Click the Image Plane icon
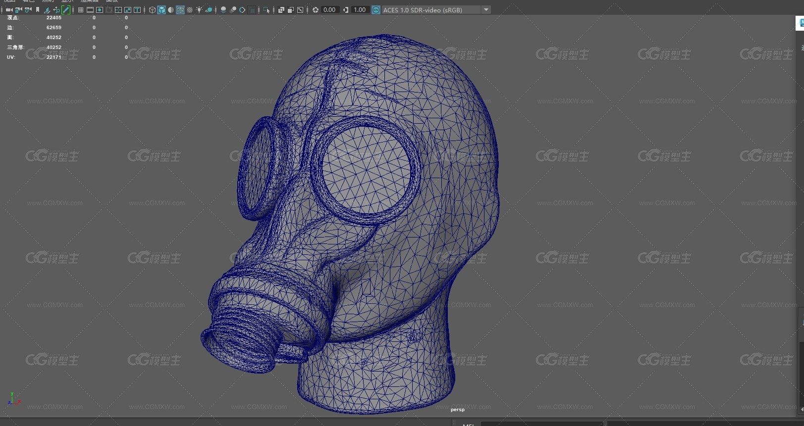804x426 pixels. tap(47, 10)
